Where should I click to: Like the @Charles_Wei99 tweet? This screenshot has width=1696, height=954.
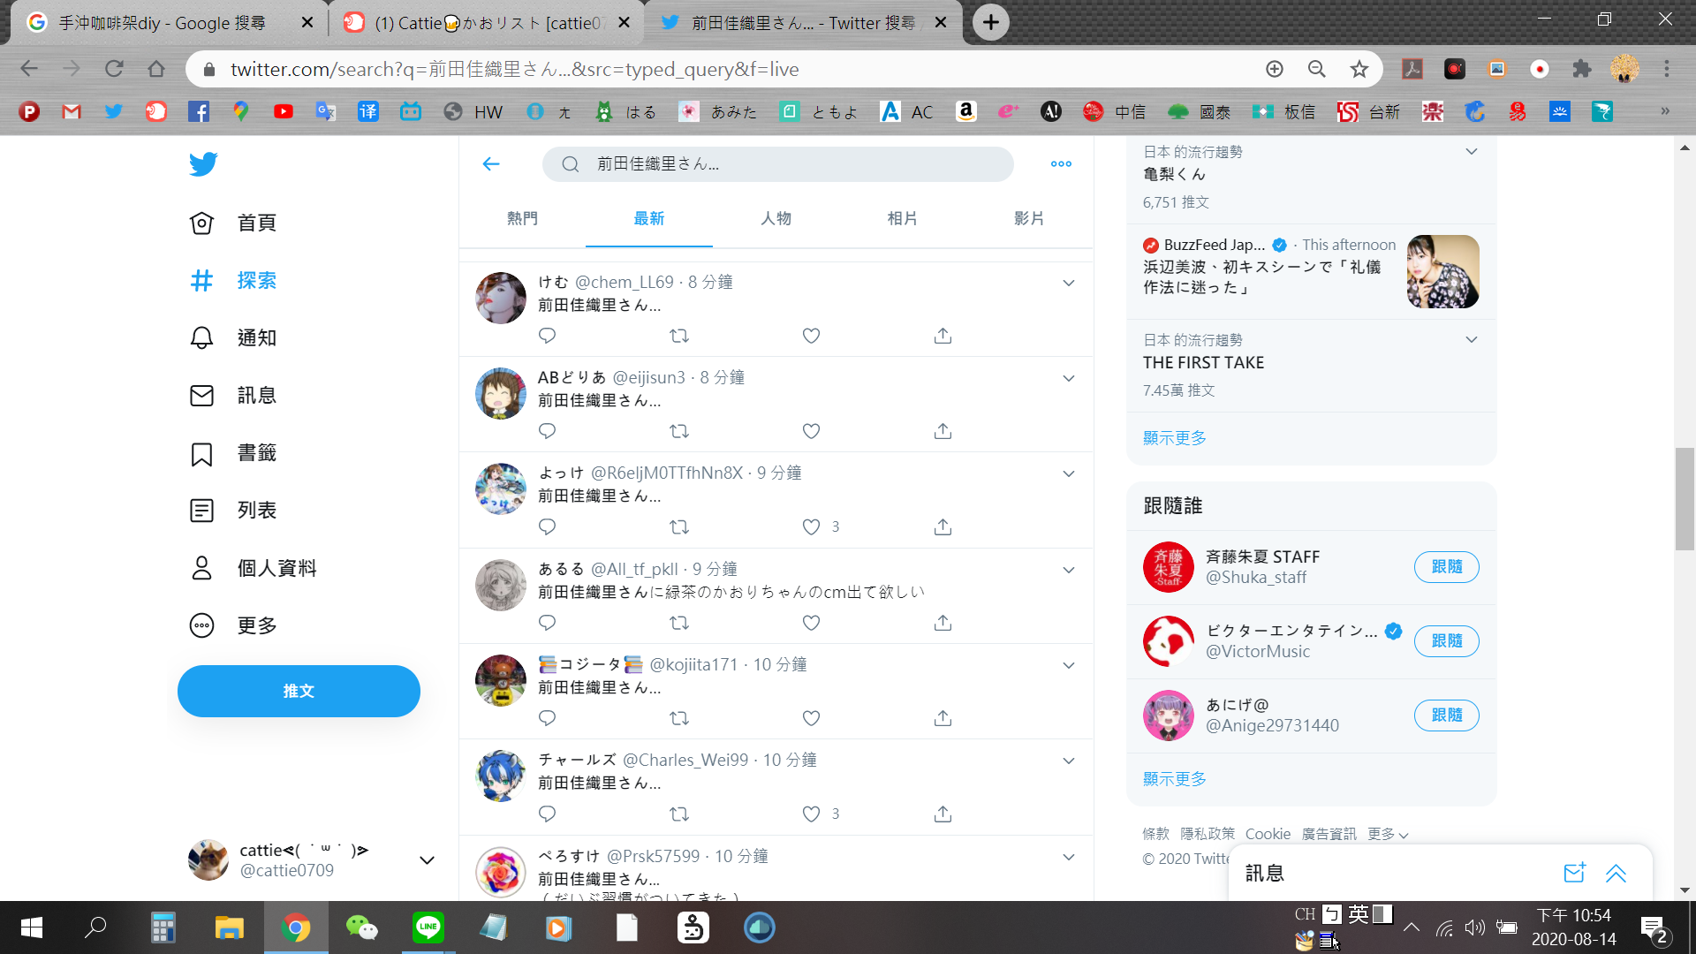[811, 814]
